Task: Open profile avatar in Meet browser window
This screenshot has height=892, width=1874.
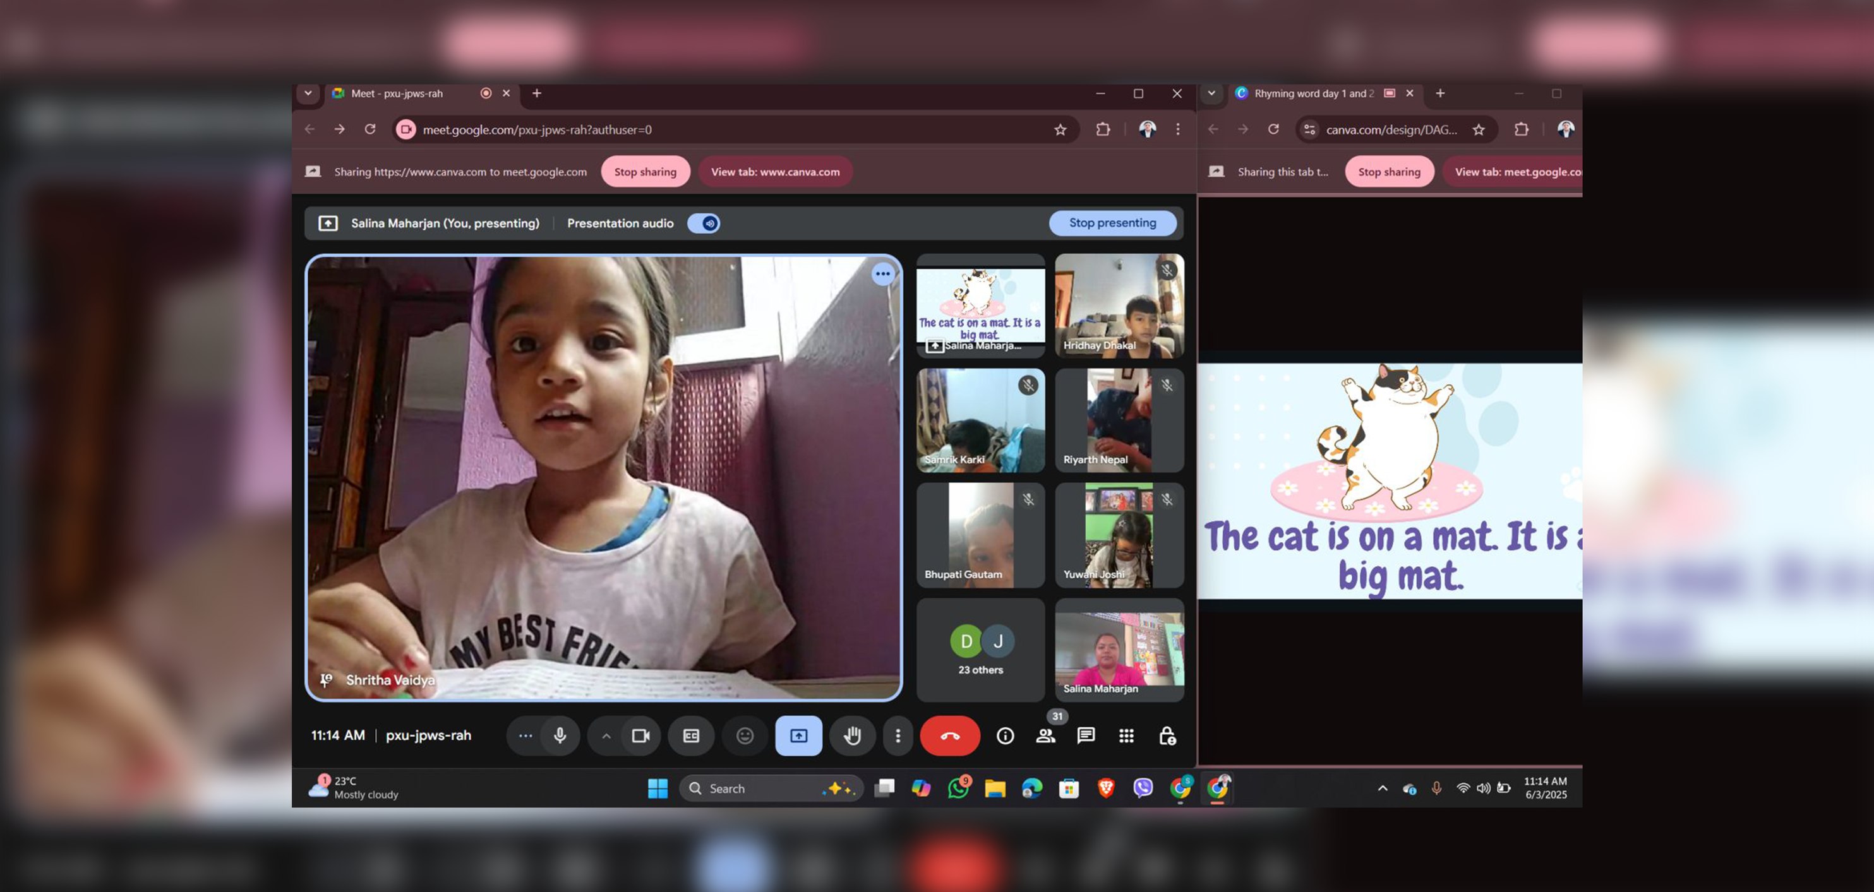Action: tap(1147, 129)
